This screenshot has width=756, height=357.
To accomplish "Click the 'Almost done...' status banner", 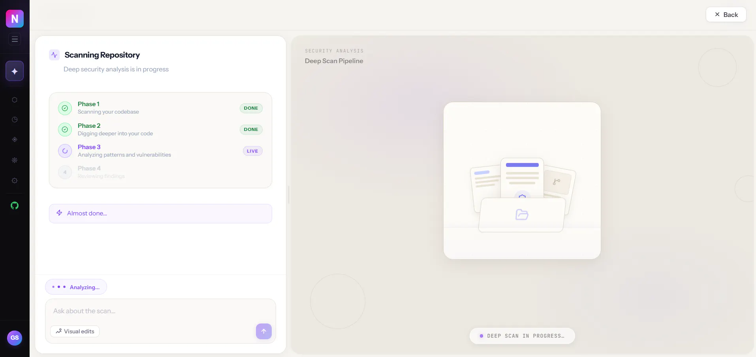I will click(x=160, y=213).
